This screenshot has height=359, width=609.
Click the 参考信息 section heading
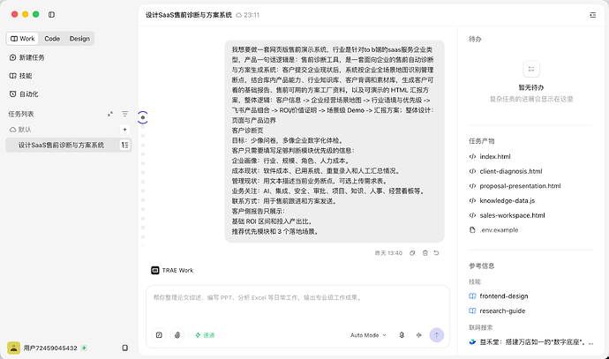(x=482, y=266)
